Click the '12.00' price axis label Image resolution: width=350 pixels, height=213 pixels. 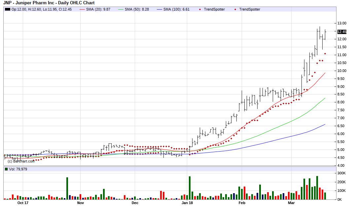[342, 39]
